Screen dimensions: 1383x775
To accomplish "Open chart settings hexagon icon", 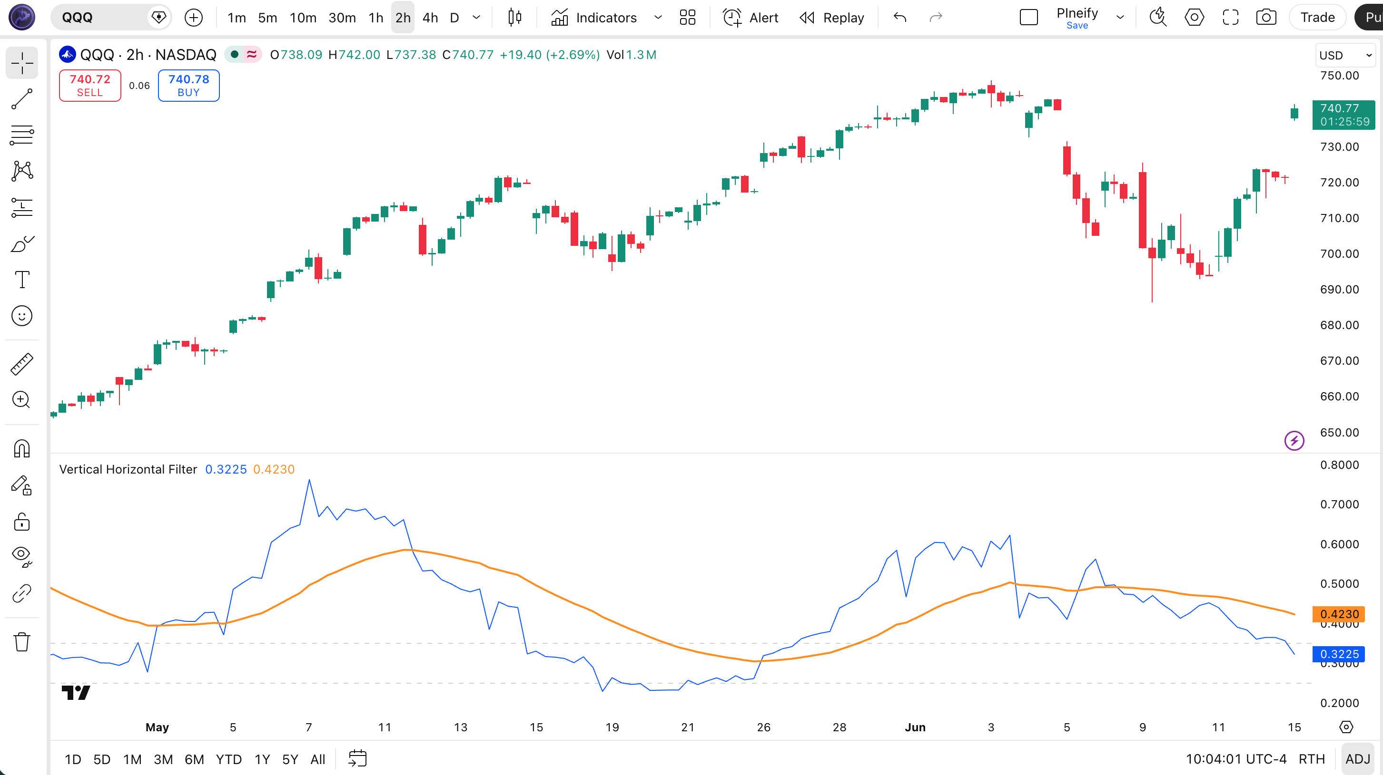I will coord(1194,18).
